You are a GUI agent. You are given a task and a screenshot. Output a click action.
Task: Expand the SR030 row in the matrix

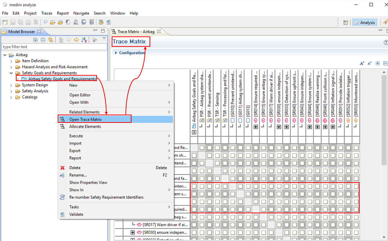click(x=133, y=232)
